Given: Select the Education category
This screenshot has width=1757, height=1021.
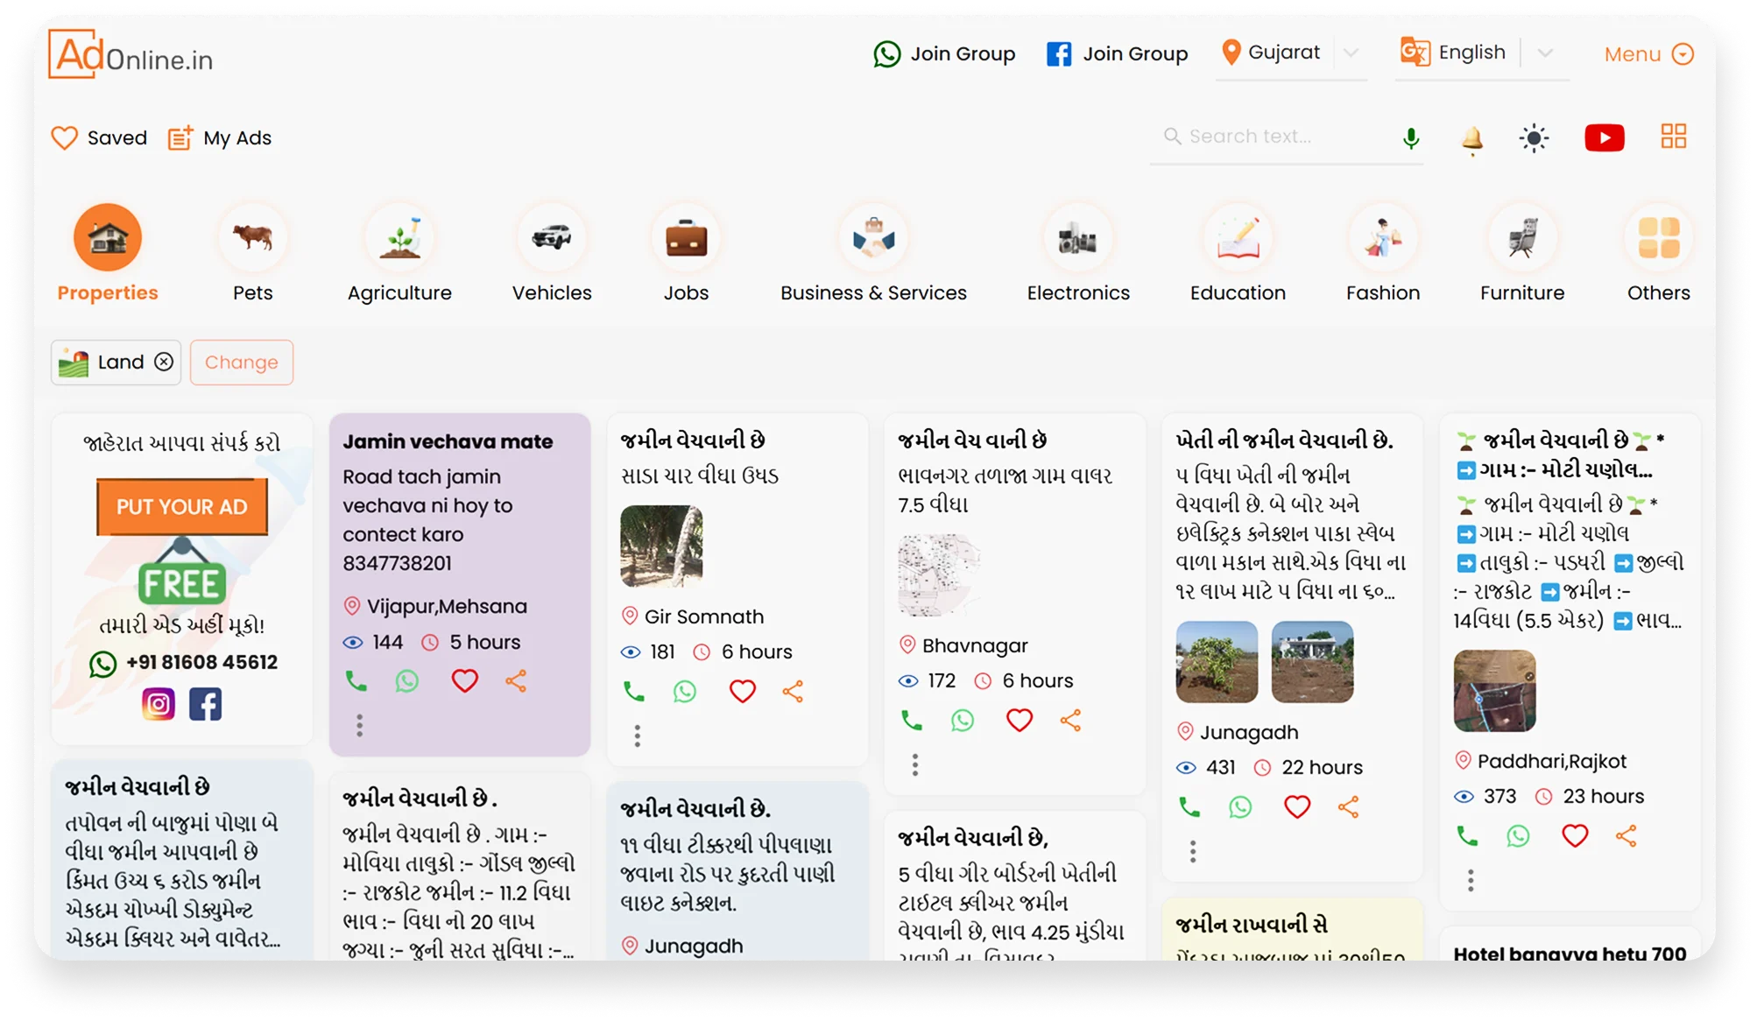Looking at the screenshot, I should (1238, 253).
